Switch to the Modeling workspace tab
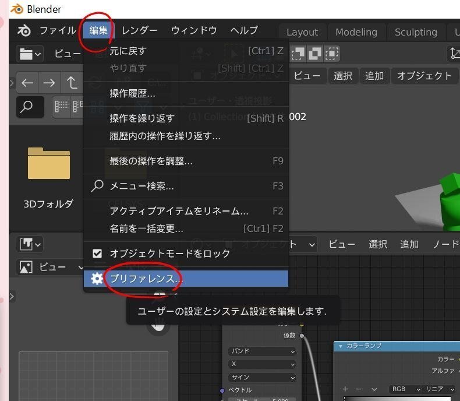Viewport: 460px width, 401px height. pyautogui.click(x=356, y=32)
